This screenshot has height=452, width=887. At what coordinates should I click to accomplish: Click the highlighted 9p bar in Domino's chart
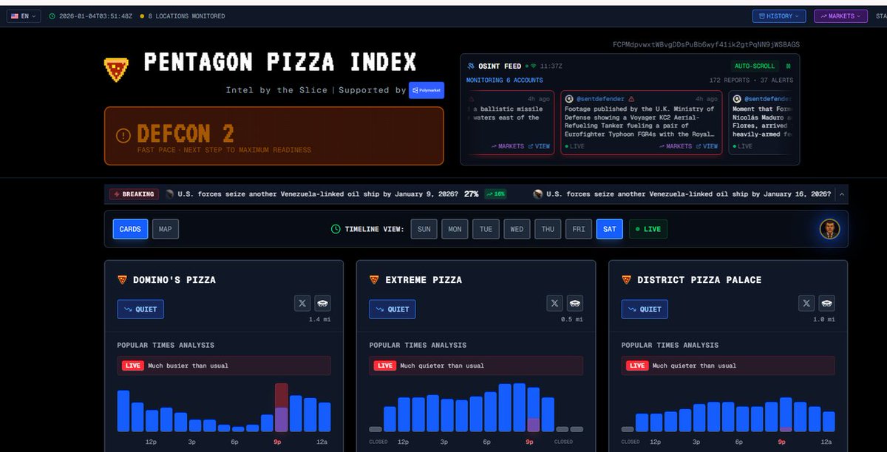click(x=281, y=408)
